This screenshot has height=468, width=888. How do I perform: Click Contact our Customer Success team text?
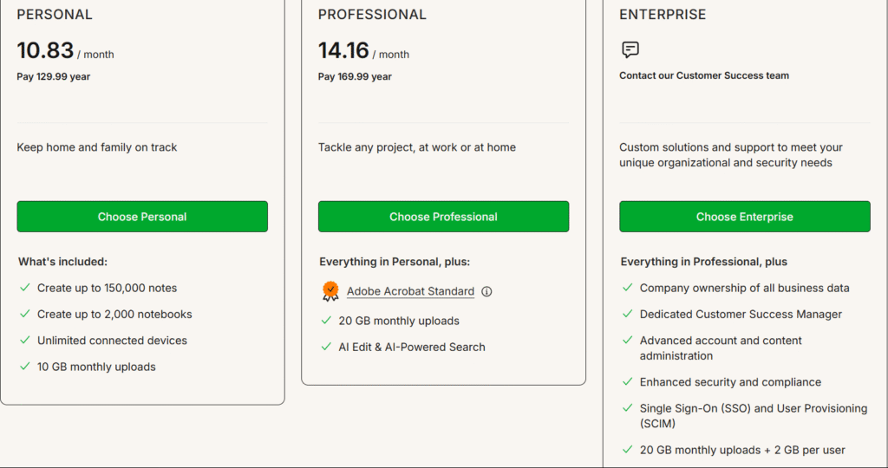click(704, 75)
